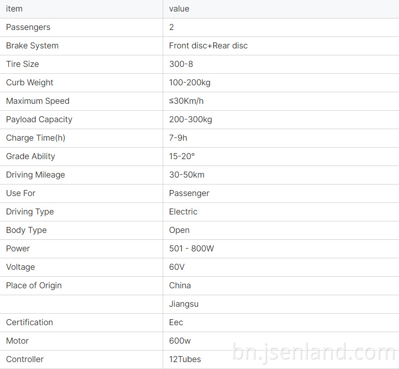Select the Charge Time(h) label
399x369 pixels.
click(x=36, y=138)
